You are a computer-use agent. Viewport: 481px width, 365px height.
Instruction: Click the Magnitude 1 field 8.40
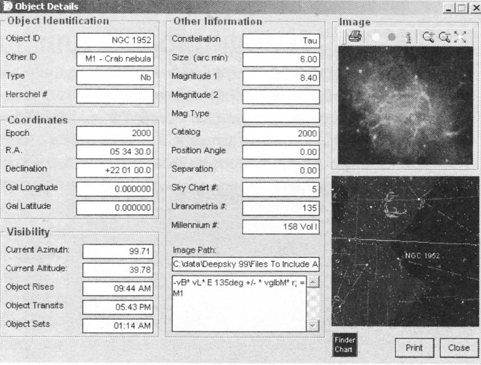(281, 78)
